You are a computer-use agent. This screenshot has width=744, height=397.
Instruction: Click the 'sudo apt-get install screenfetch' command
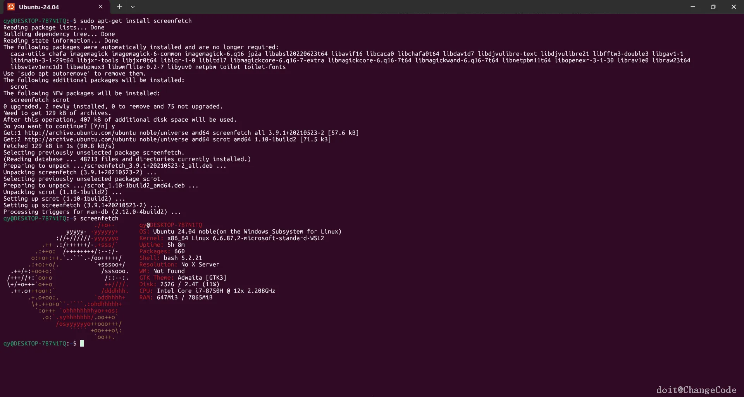[x=136, y=21]
